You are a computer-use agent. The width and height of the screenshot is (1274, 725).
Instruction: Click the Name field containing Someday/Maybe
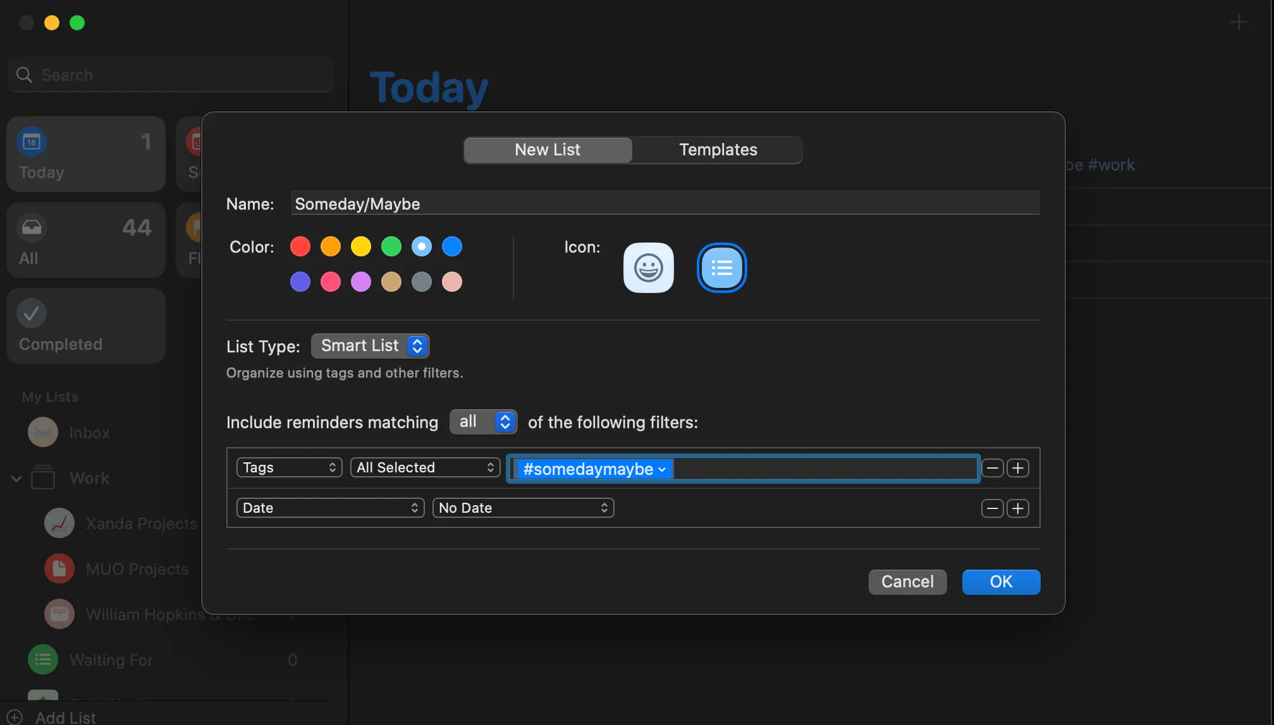(x=664, y=203)
